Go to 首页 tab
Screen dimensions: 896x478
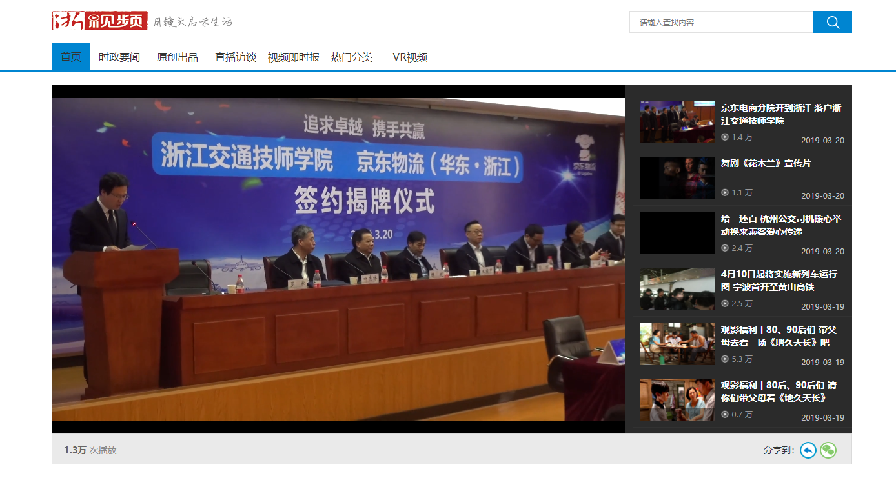(71, 57)
